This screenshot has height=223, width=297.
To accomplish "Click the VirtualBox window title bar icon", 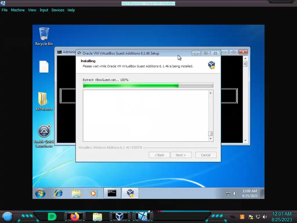I will click(3, 3).
